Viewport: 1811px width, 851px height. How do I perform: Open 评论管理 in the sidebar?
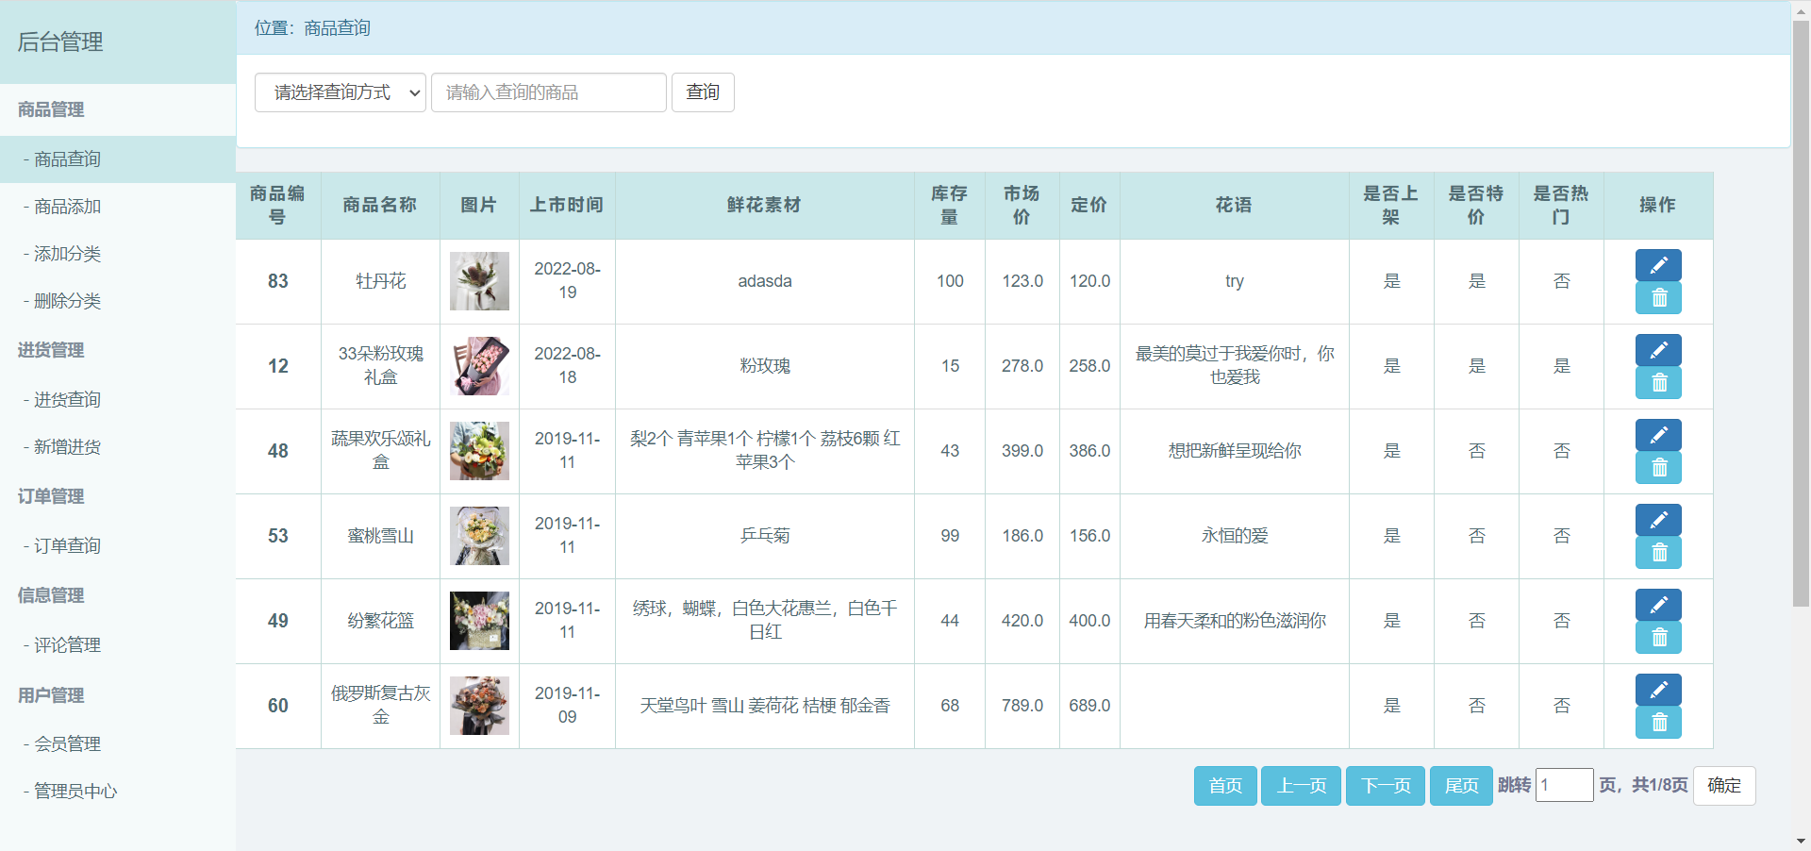118,645
